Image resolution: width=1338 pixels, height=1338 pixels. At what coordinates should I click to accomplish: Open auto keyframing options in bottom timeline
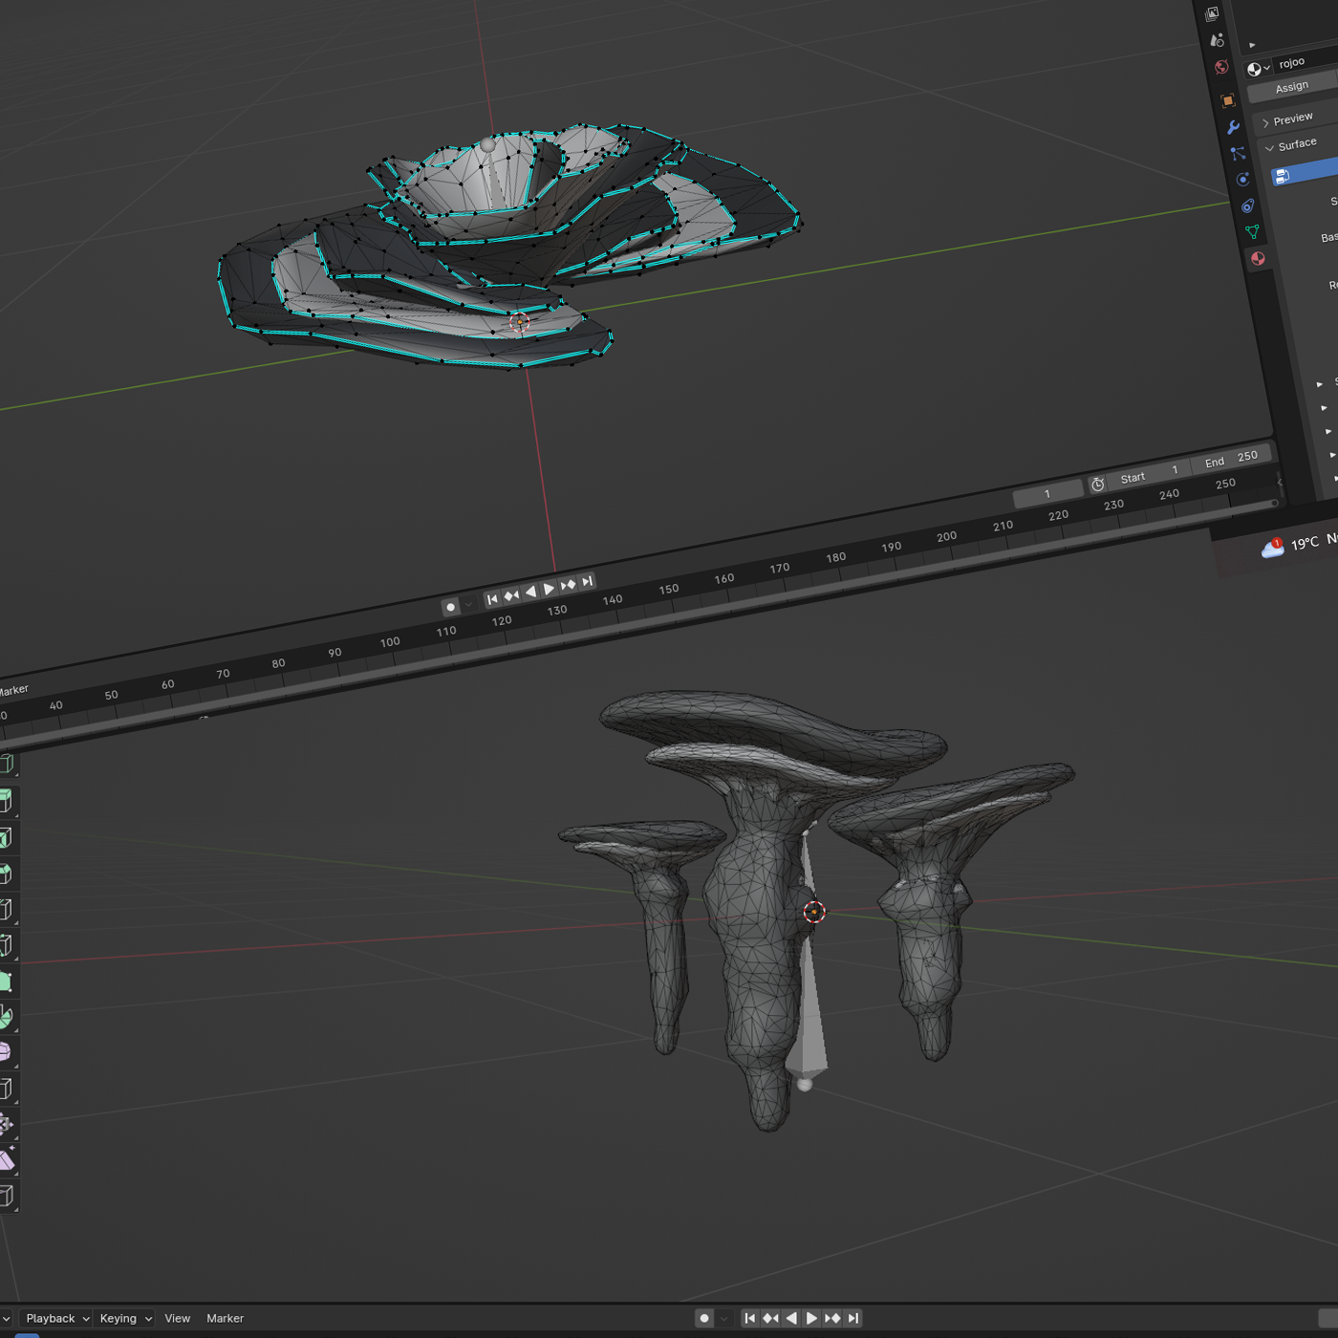click(724, 1318)
